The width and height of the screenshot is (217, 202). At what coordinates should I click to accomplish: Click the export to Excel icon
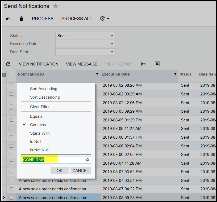pyautogui.click(x=157, y=64)
